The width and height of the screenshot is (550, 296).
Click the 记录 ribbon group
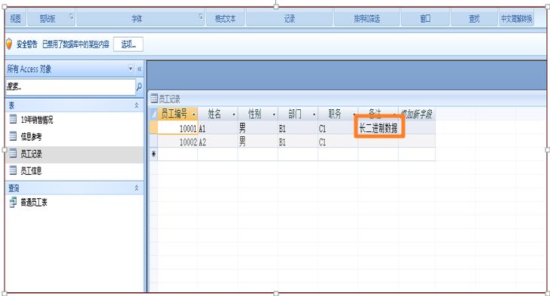pyautogui.click(x=290, y=19)
